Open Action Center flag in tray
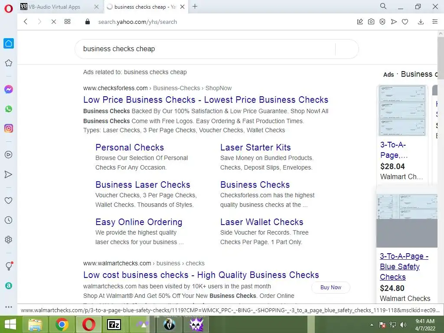The width and height of the screenshot is (444, 333). coord(382,325)
